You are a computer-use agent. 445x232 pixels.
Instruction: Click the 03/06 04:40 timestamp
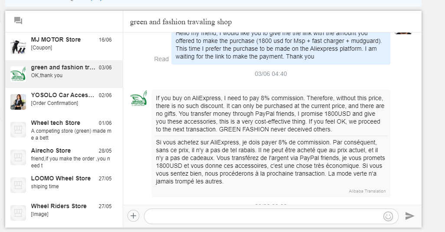coord(271,74)
